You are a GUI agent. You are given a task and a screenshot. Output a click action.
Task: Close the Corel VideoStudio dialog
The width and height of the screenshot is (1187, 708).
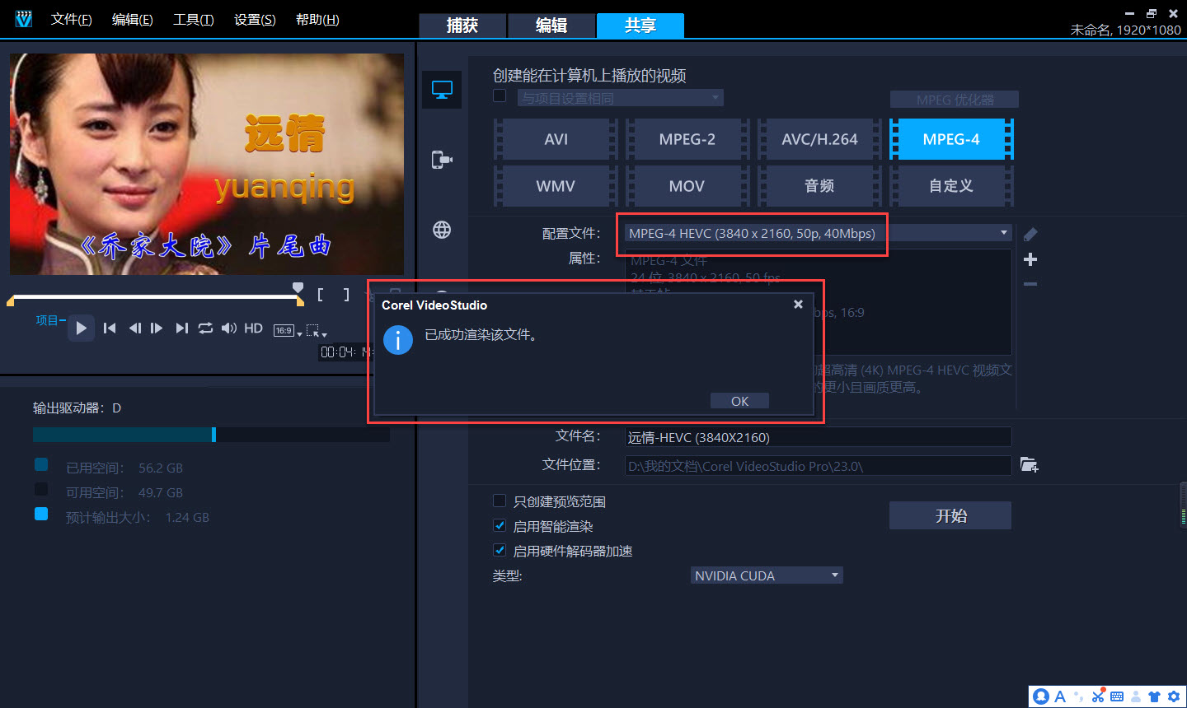pos(798,305)
